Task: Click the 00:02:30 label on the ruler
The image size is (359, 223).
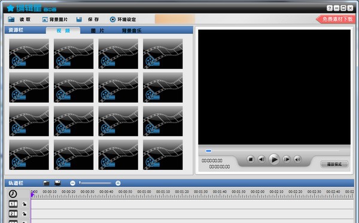Action: (x=314, y=192)
